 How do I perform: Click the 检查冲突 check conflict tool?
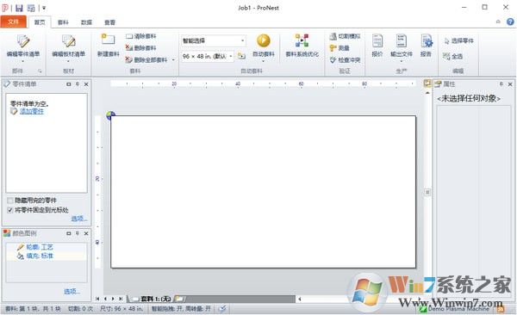(x=345, y=60)
